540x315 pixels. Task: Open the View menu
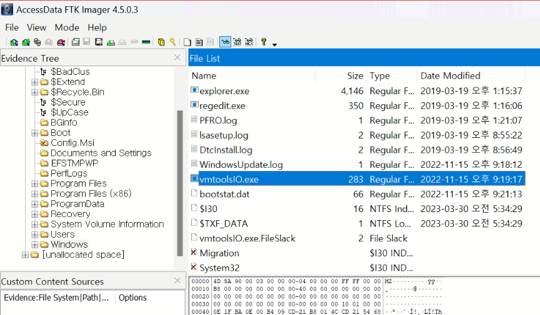(36, 27)
